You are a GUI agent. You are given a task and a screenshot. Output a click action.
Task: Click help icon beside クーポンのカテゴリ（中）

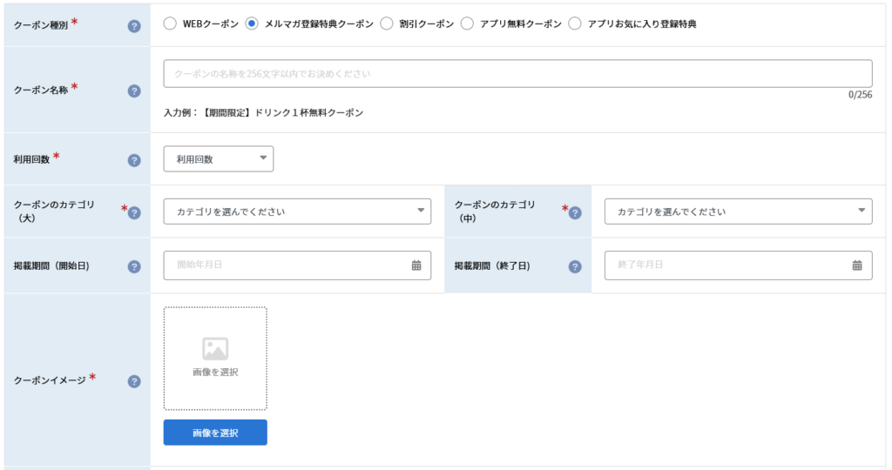point(575,212)
